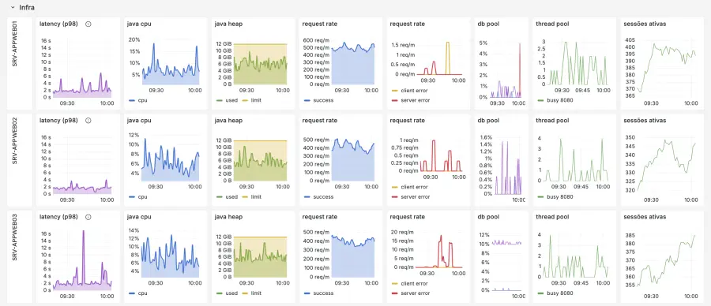
Task: Open panel menu from SRV-APPWEB02 sessões ativas title
Action: coord(645,121)
